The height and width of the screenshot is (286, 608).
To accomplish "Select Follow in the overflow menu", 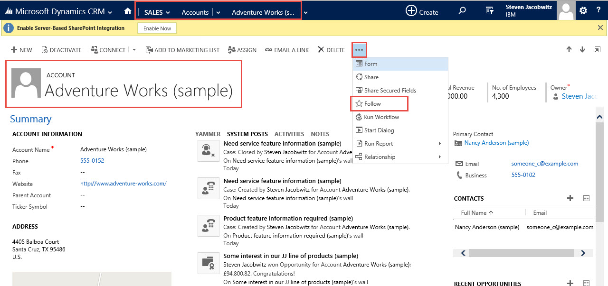I will [x=372, y=104].
